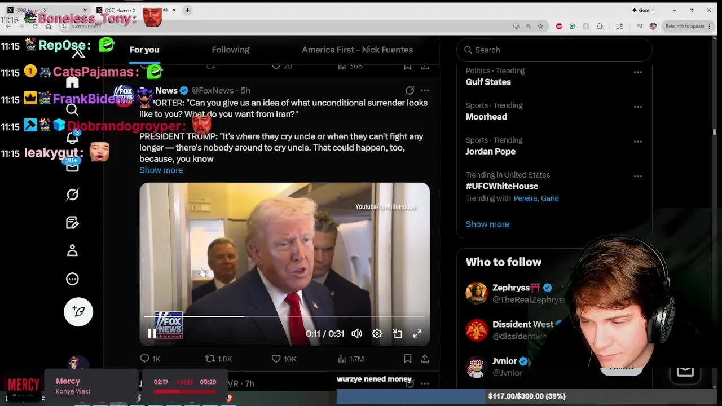This screenshot has width=722, height=406.
Task: Bookmark this page with the star icon
Action: tap(540, 26)
